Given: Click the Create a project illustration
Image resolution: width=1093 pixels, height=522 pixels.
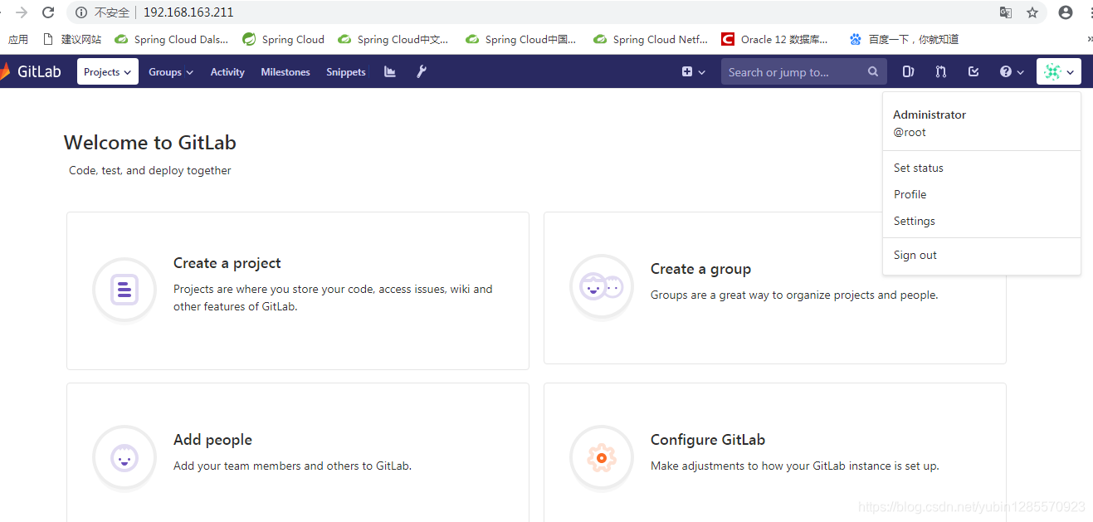Looking at the screenshot, I should [x=124, y=290].
